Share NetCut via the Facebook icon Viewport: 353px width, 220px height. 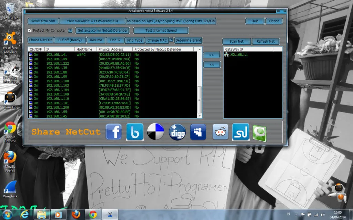pyautogui.click(x=114, y=132)
